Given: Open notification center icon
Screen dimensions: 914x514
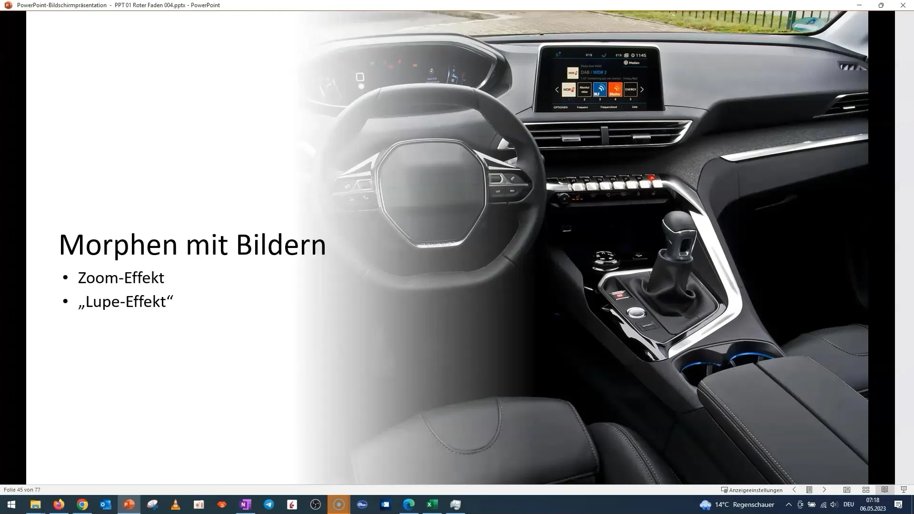Looking at the screenshot, I should (898, 504).
